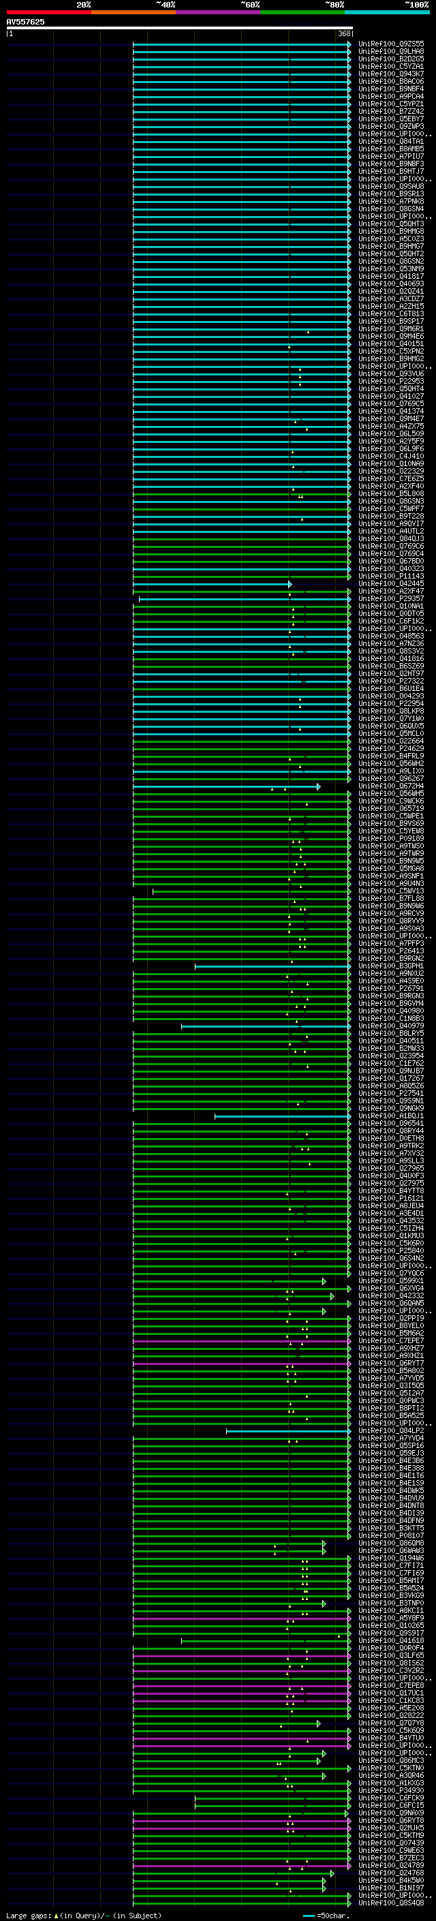Image resolution: width=436 pixels, height=1921 pixels.
Task: Open hit UniRef100_B9NBF4
Action: point(391,89)
